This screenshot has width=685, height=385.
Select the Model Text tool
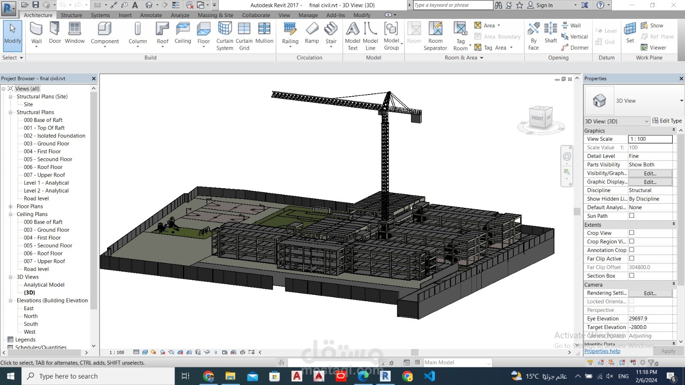coord(352,36)
